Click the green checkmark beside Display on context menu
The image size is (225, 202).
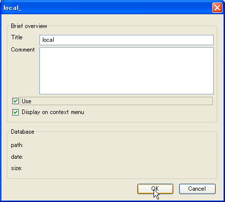[x=15, y=112]
